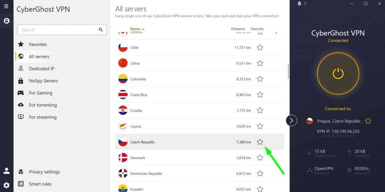Open the user account profile icon
Screen dimensions: 385x192
[7, 171]
